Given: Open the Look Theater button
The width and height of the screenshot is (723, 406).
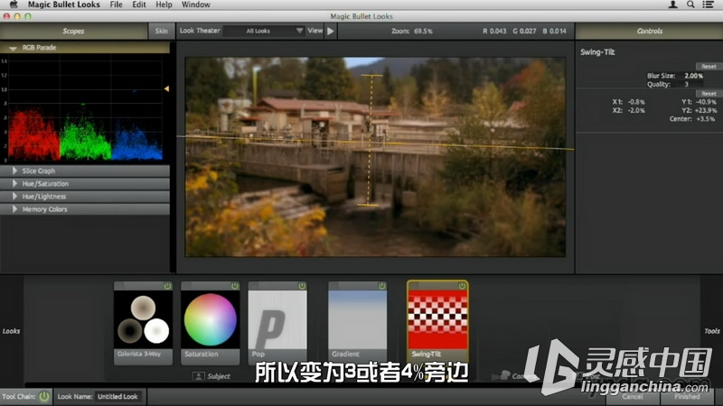Looking at the screenshot, I should (x=200, y=31).
